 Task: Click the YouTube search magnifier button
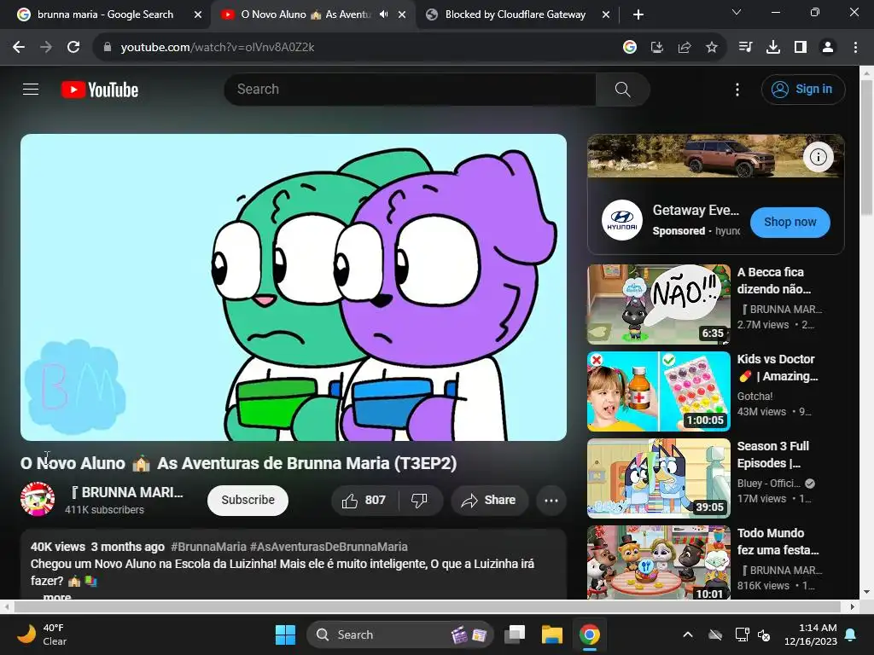pyautogui.click(x=622, y=89)
